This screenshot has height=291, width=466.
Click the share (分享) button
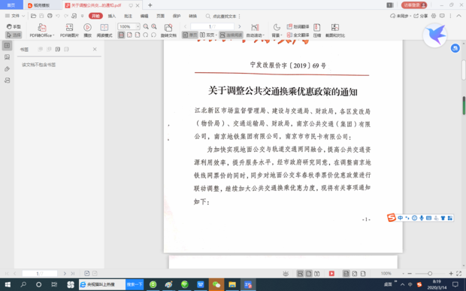click(421, 16)
